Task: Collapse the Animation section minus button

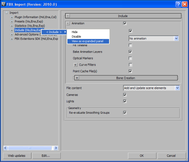Action: 68,23
